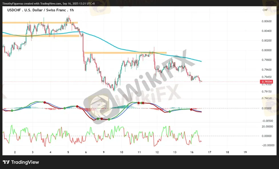The image size is (279, 169).
Task: Select the 0.79450 price level label
Action: pyautogui.click(x=266, y=77)
